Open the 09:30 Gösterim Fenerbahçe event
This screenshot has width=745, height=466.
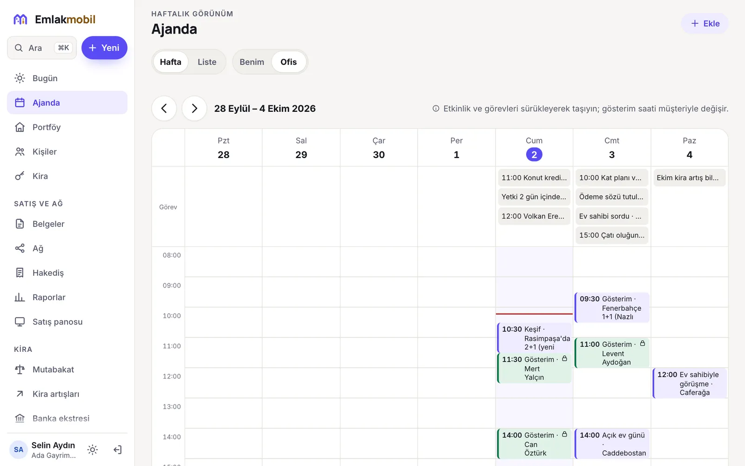tap(612, 308)
